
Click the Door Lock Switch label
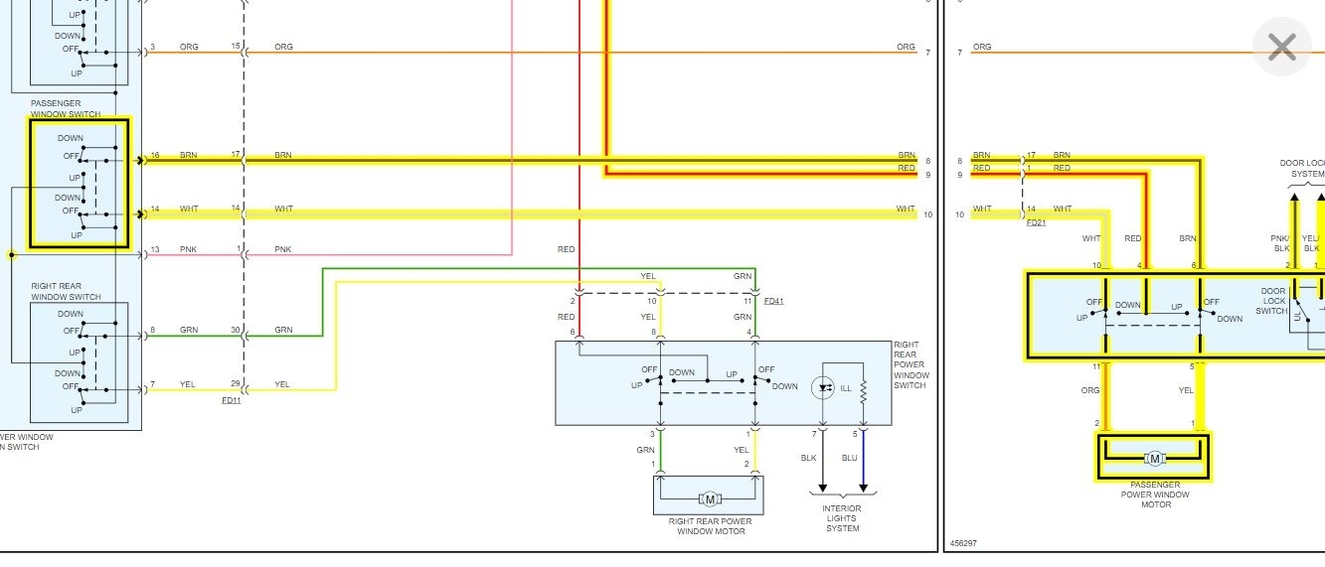pos(1273,300)
